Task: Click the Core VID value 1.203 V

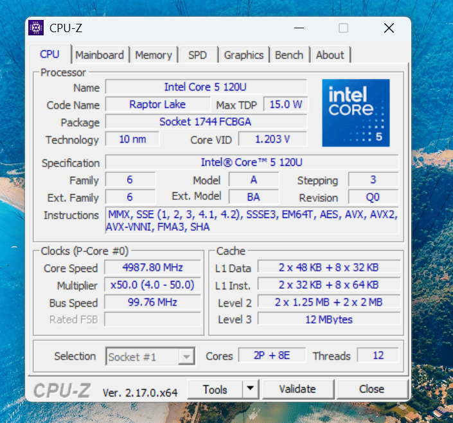Action: click(x=272, y=139)
